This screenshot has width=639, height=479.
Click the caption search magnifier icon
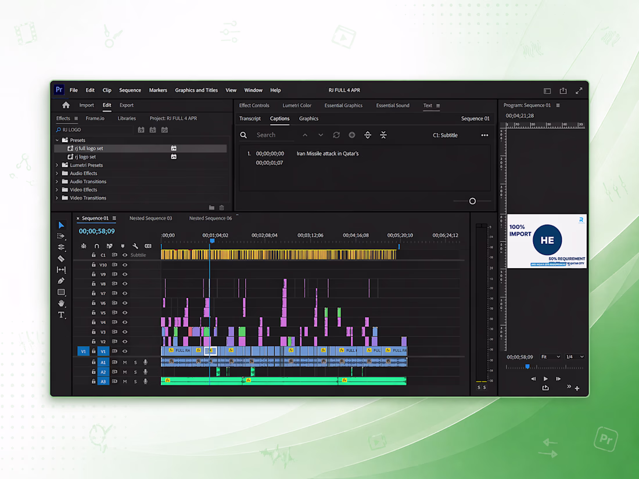(x=243, y=135)
